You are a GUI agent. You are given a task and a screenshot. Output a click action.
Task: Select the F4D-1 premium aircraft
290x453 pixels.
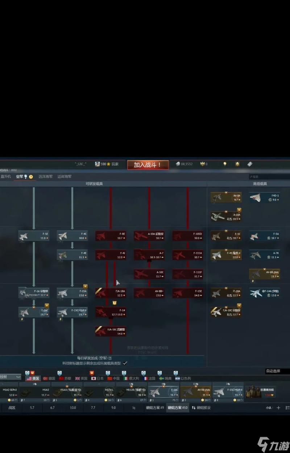click(264, 197)
